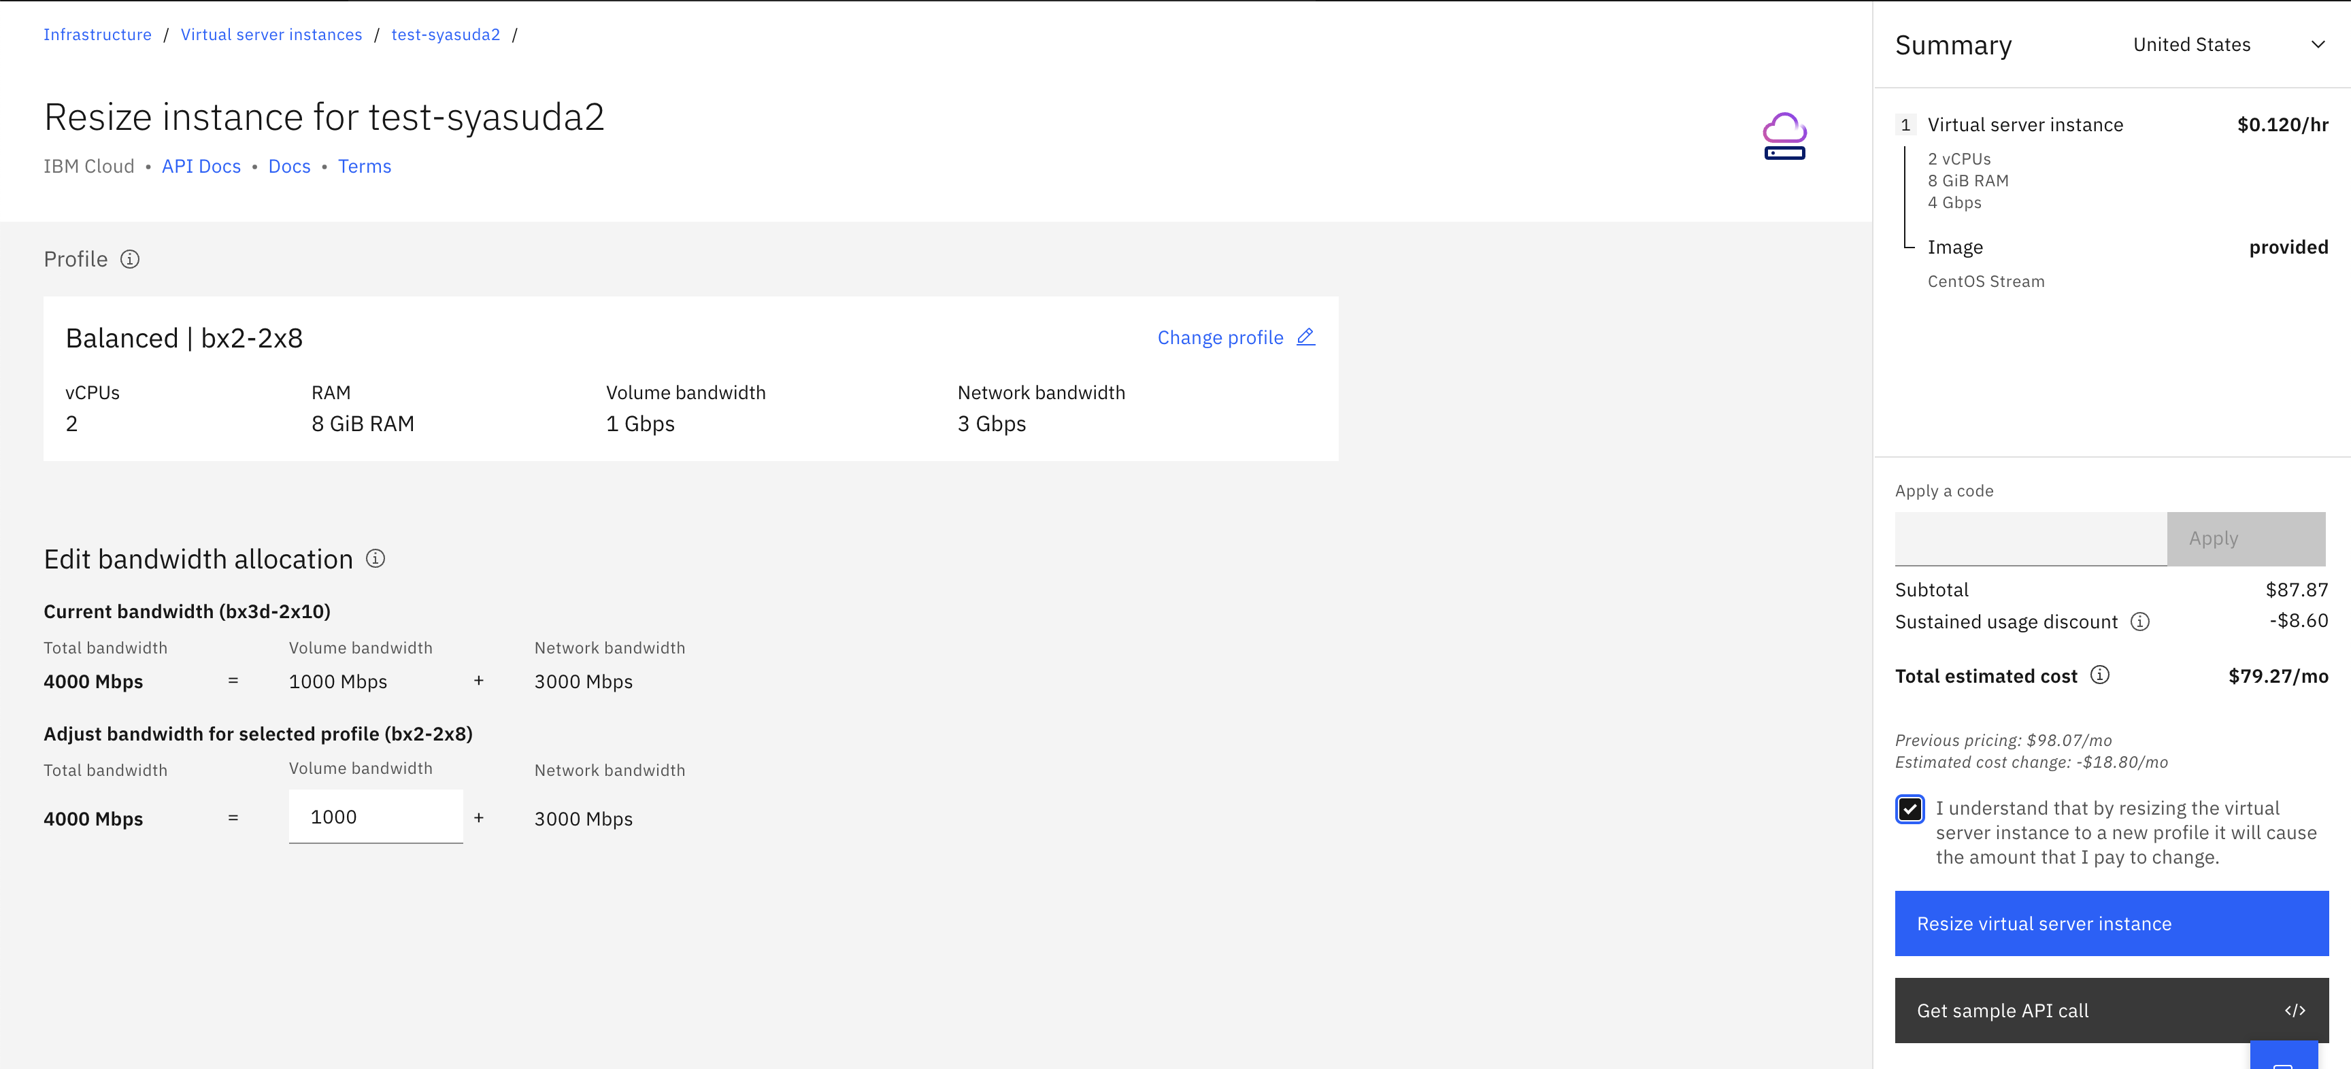Click the Profile info icon
2351x1069 pixels.
(x=131, y=259)
